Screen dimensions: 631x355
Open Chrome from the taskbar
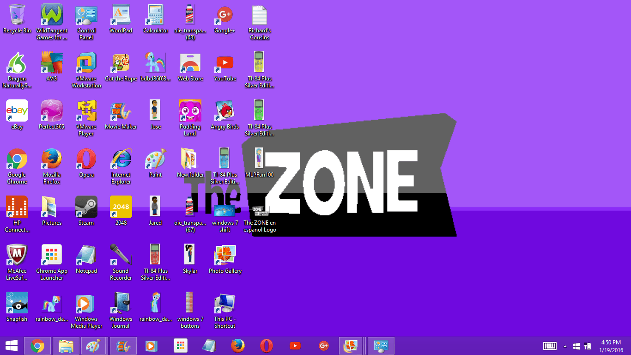pos(37,346)
